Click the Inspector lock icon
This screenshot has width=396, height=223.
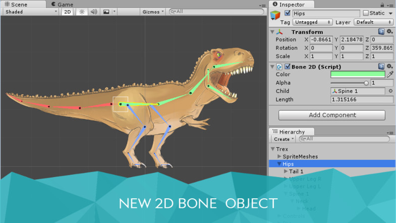pos(382,5)
